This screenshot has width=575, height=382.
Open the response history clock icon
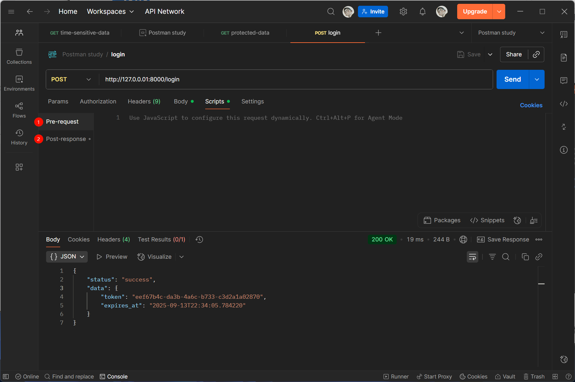point(199,240)
